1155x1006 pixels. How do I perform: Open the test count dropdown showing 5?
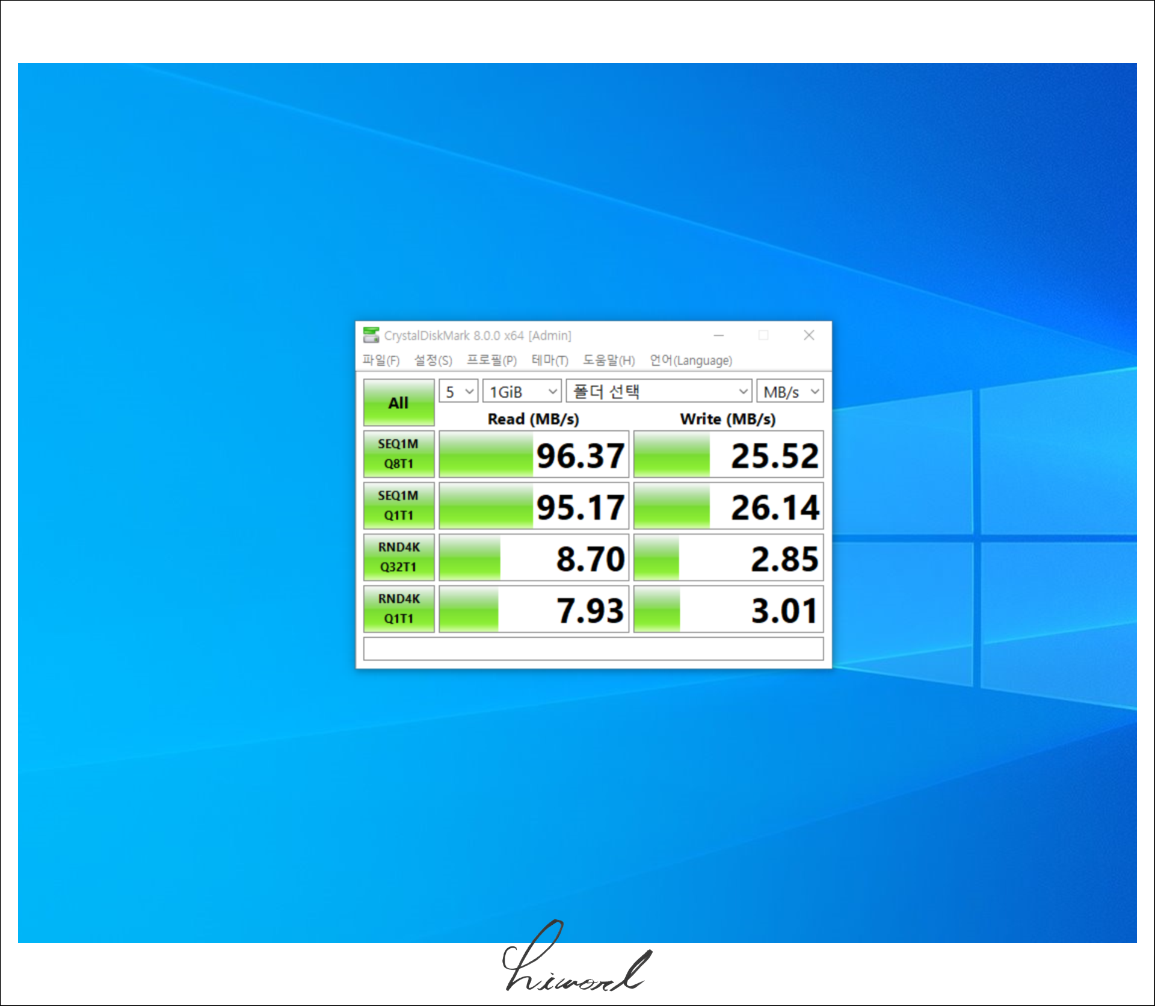click(x=458, y=392)
